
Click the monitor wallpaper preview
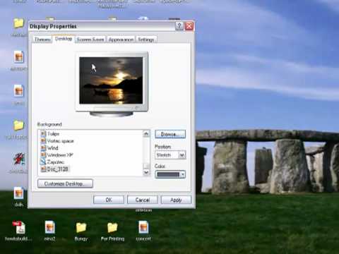click(111, 80)
